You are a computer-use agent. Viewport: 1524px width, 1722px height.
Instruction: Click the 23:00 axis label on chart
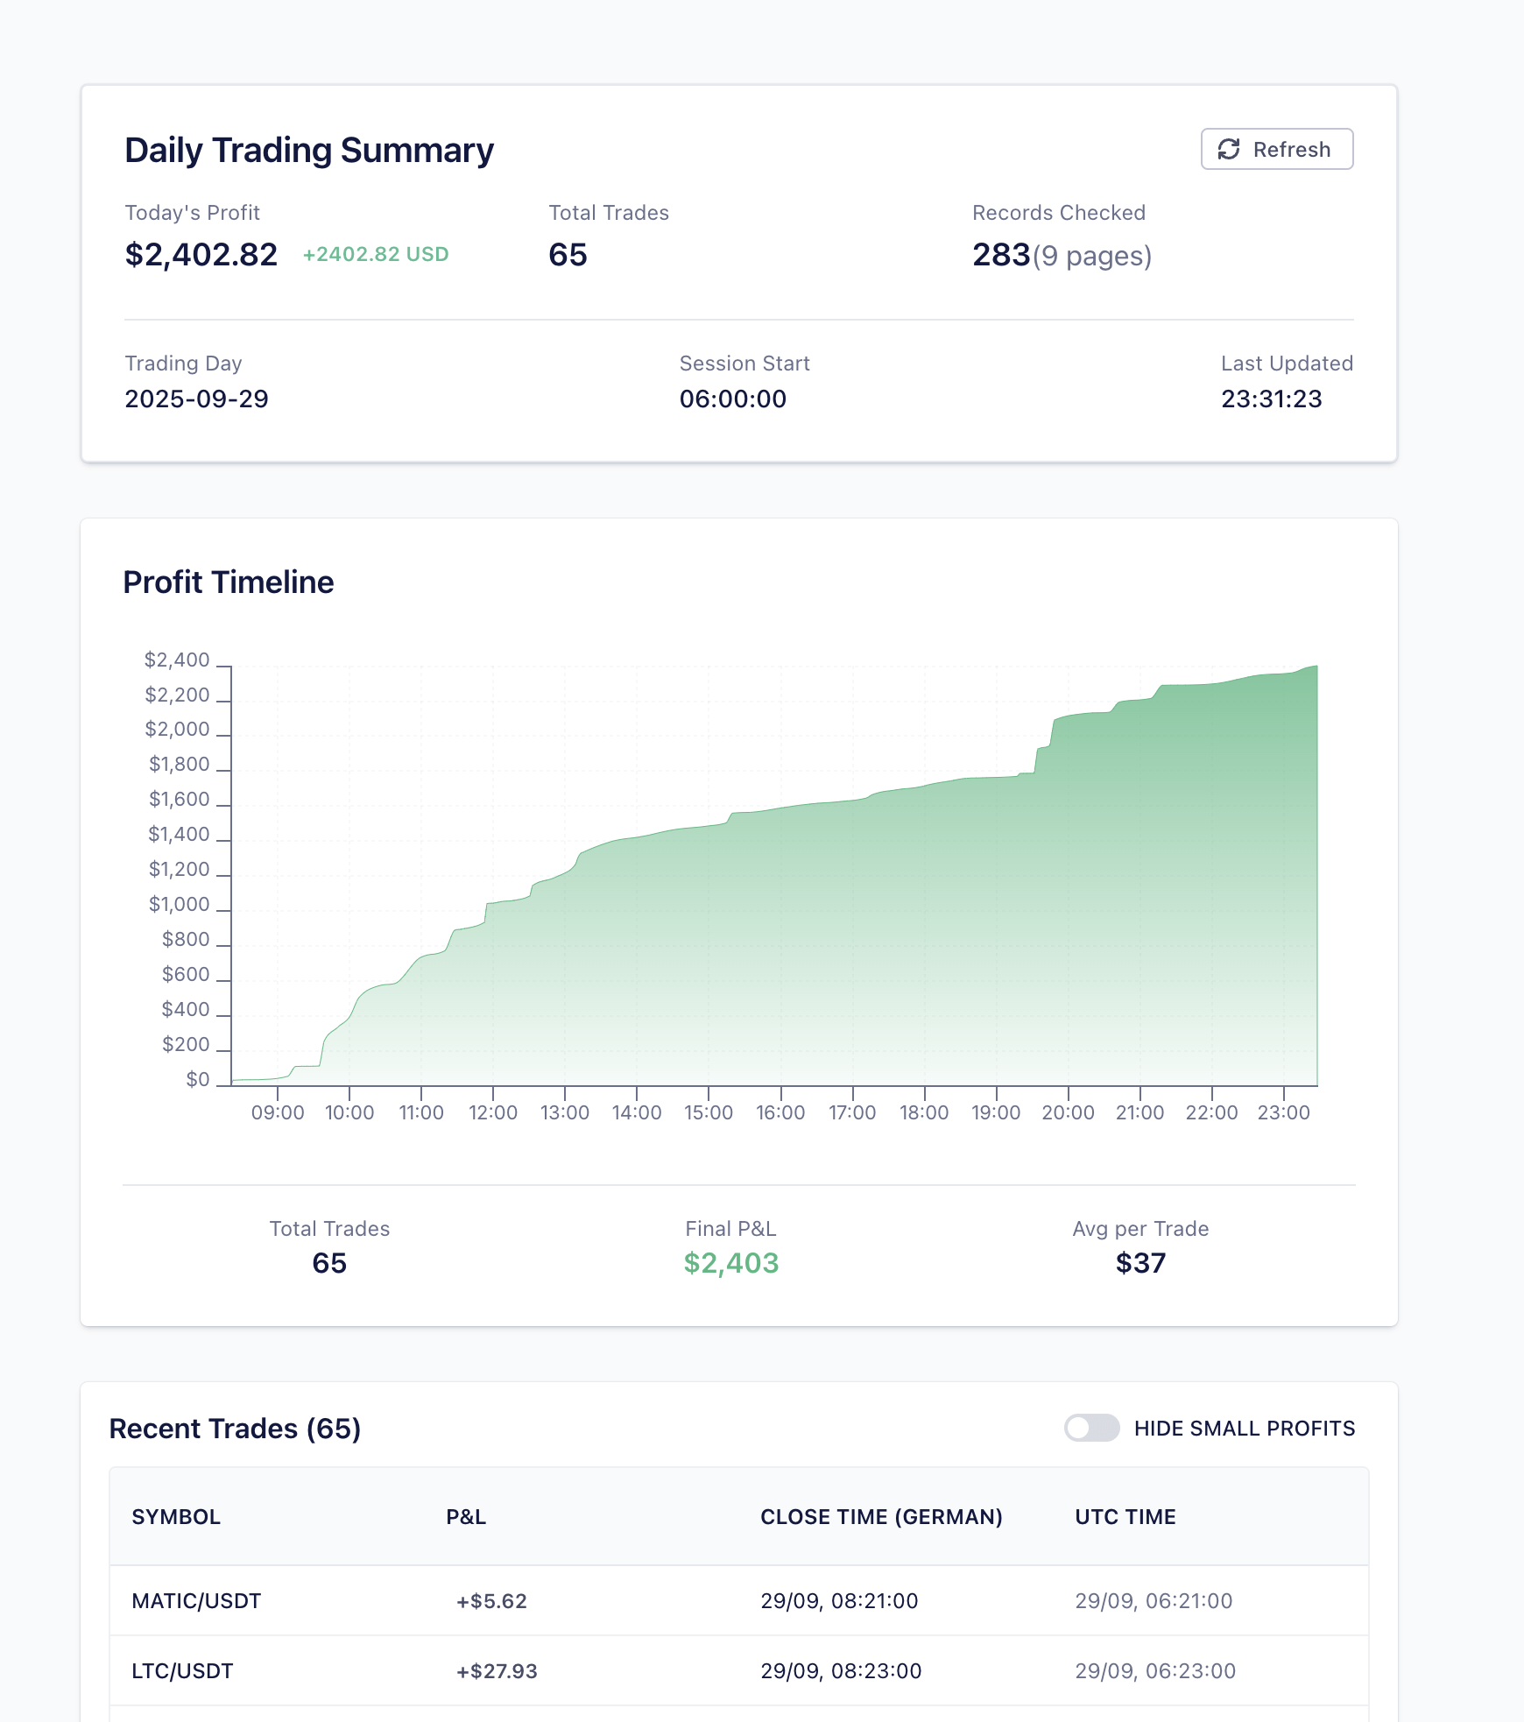(x=1284, y=1112)
